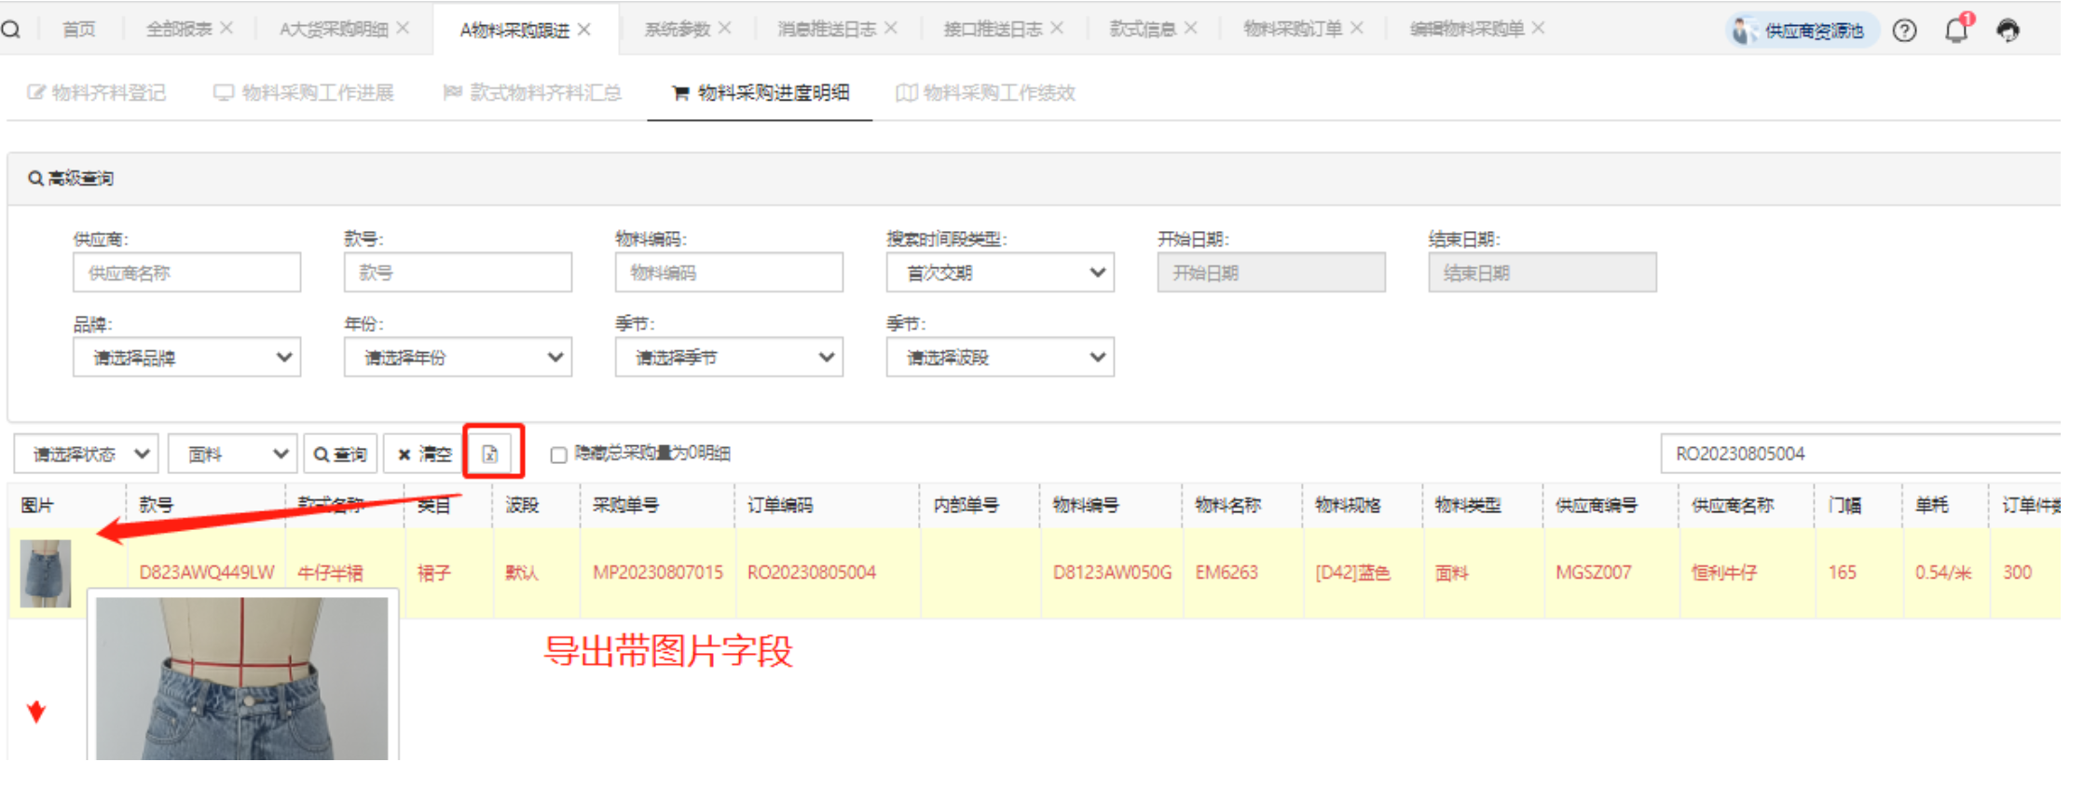Open the notification bell icon
This screenshot has width=2084, height=803.
click(1955, 30)
